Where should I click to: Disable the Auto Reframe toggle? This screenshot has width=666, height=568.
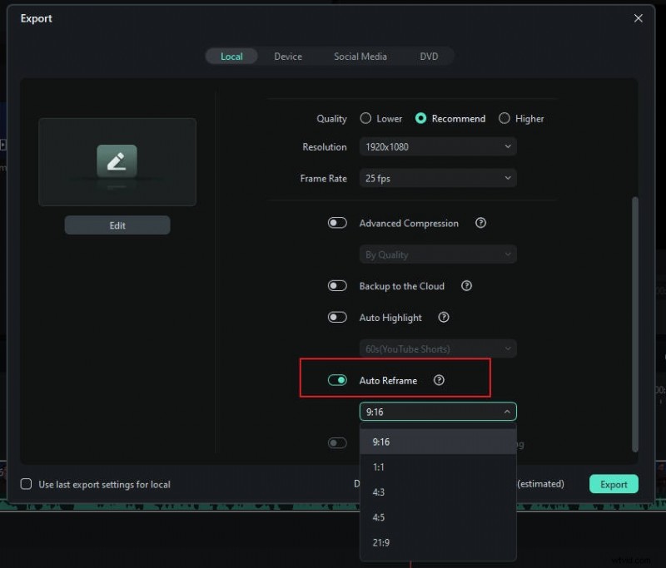337,379
